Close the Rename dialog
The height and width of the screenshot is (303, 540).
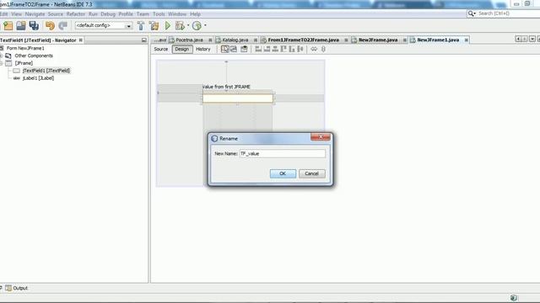[321, 137]
